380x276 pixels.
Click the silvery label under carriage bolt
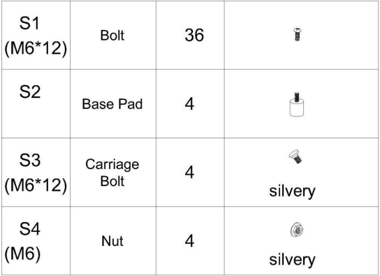[292, 191]
